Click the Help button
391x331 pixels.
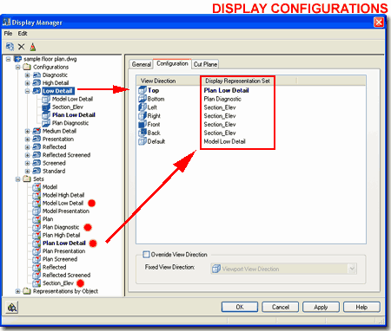[361, 307]
